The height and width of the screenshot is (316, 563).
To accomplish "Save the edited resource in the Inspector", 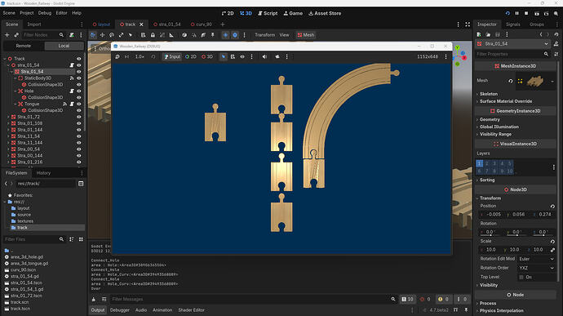I will pyautogui.click(x=497, y=34).
